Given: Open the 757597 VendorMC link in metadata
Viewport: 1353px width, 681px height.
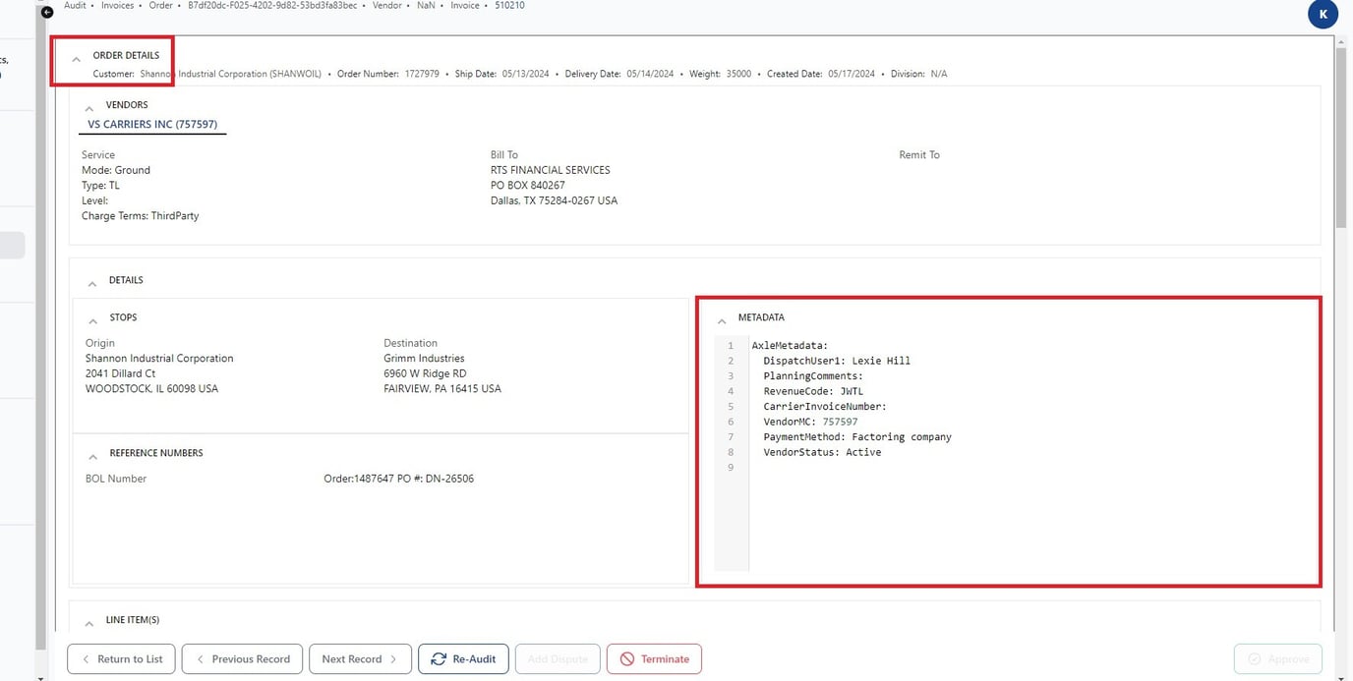Looking at the screenshot, I should click(841, 421).
